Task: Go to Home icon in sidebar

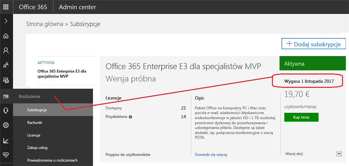Action: [6, 36]
